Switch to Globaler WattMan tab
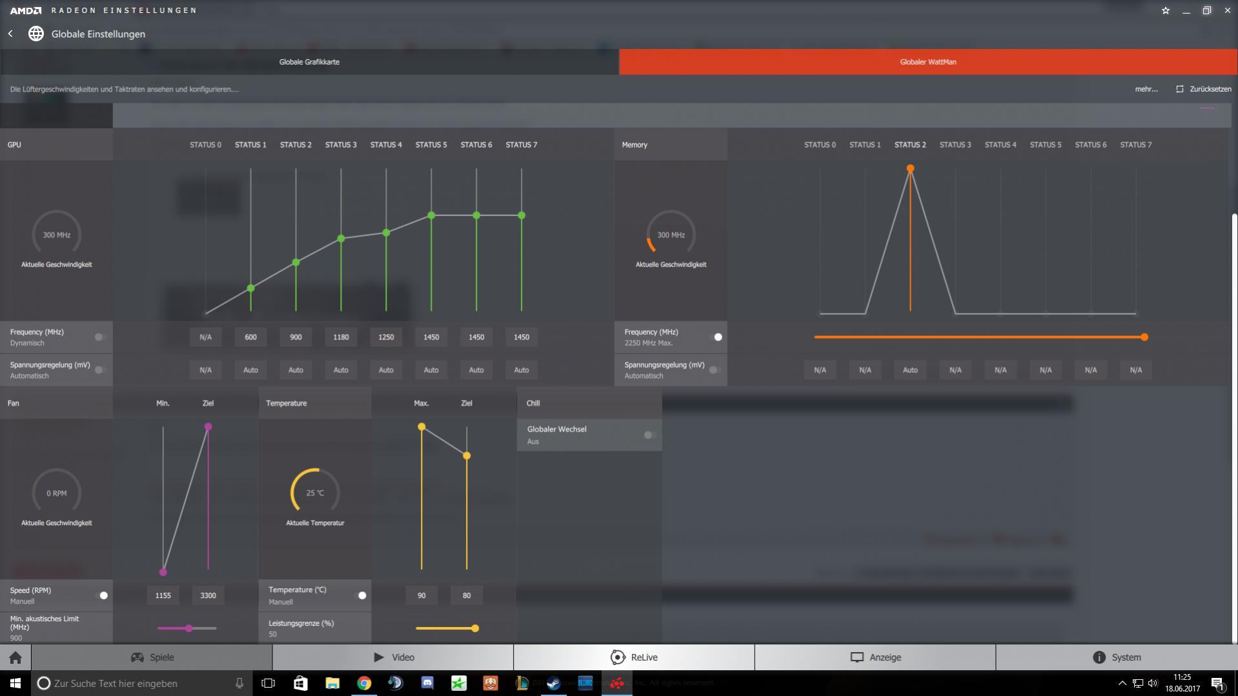This screenshot has width=1238, height=696. pyautogui.click(x=928, y=62)
